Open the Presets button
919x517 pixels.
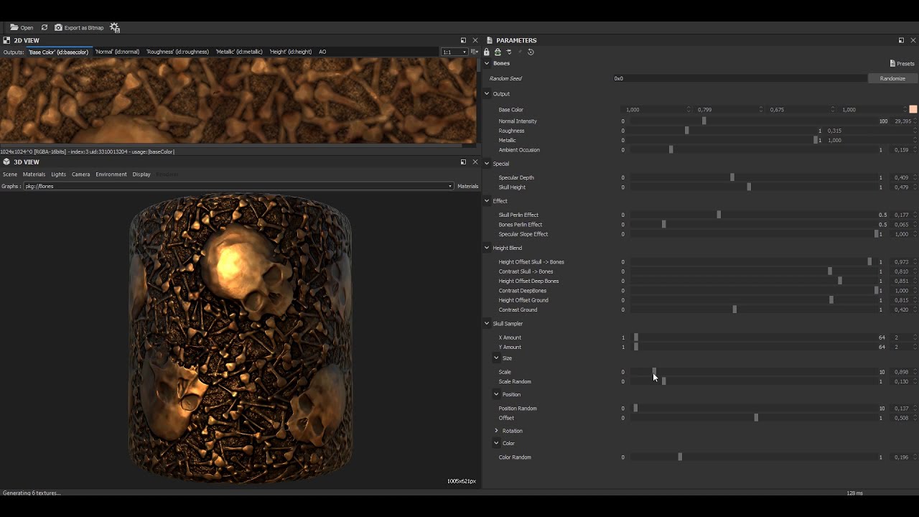[x=902, y=63]
